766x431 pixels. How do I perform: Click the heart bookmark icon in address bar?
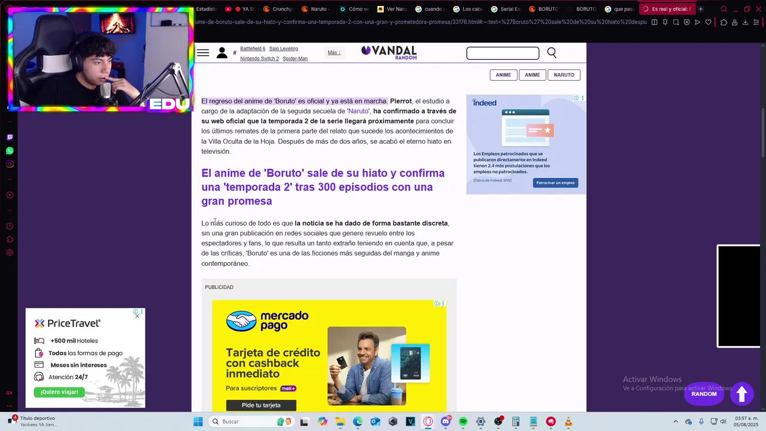[x=709, y=22]
